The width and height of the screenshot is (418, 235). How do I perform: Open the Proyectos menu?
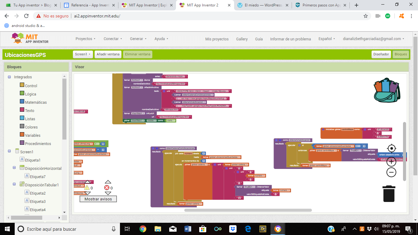pyautogui.click(x=85, y=39)
